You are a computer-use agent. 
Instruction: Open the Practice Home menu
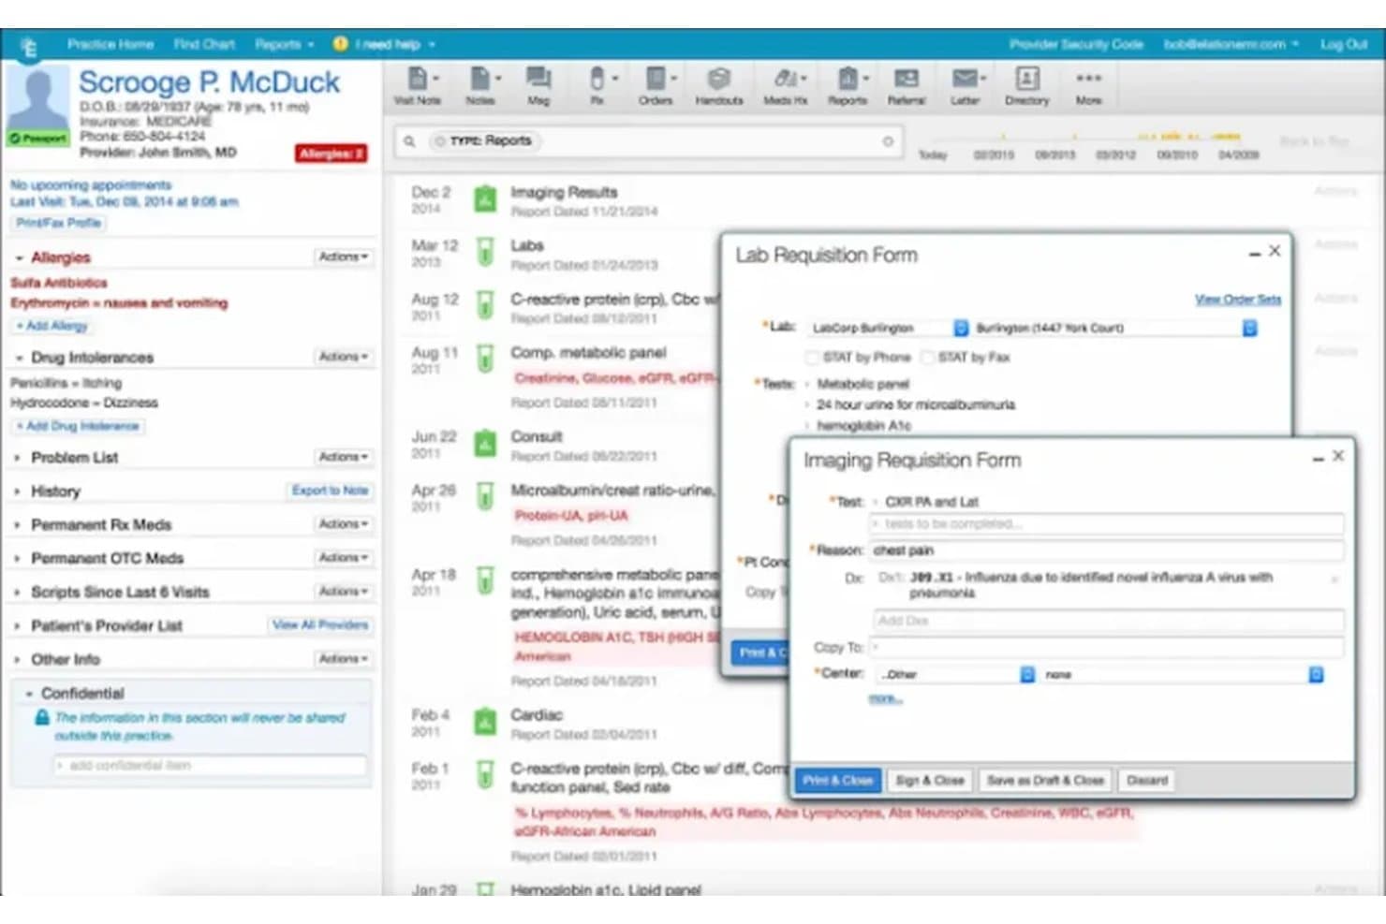pos(110,44)
